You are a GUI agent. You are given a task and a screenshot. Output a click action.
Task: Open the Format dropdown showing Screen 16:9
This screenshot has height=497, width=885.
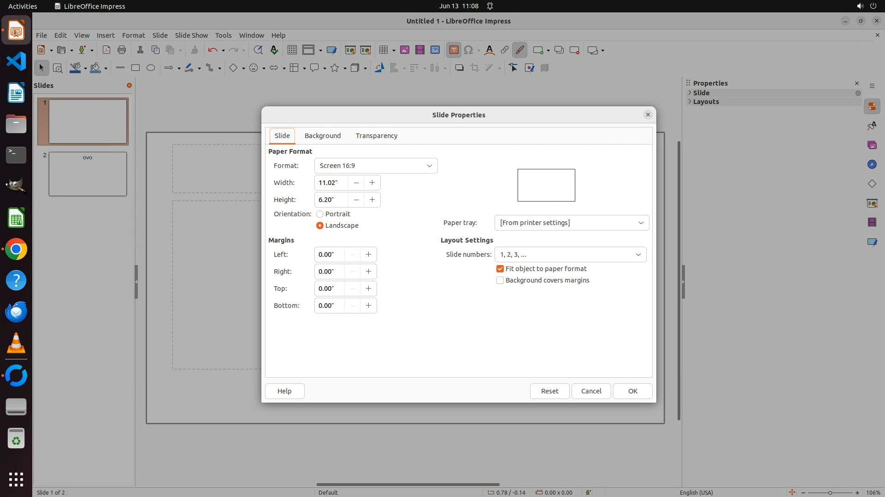[x=376, y=166]
